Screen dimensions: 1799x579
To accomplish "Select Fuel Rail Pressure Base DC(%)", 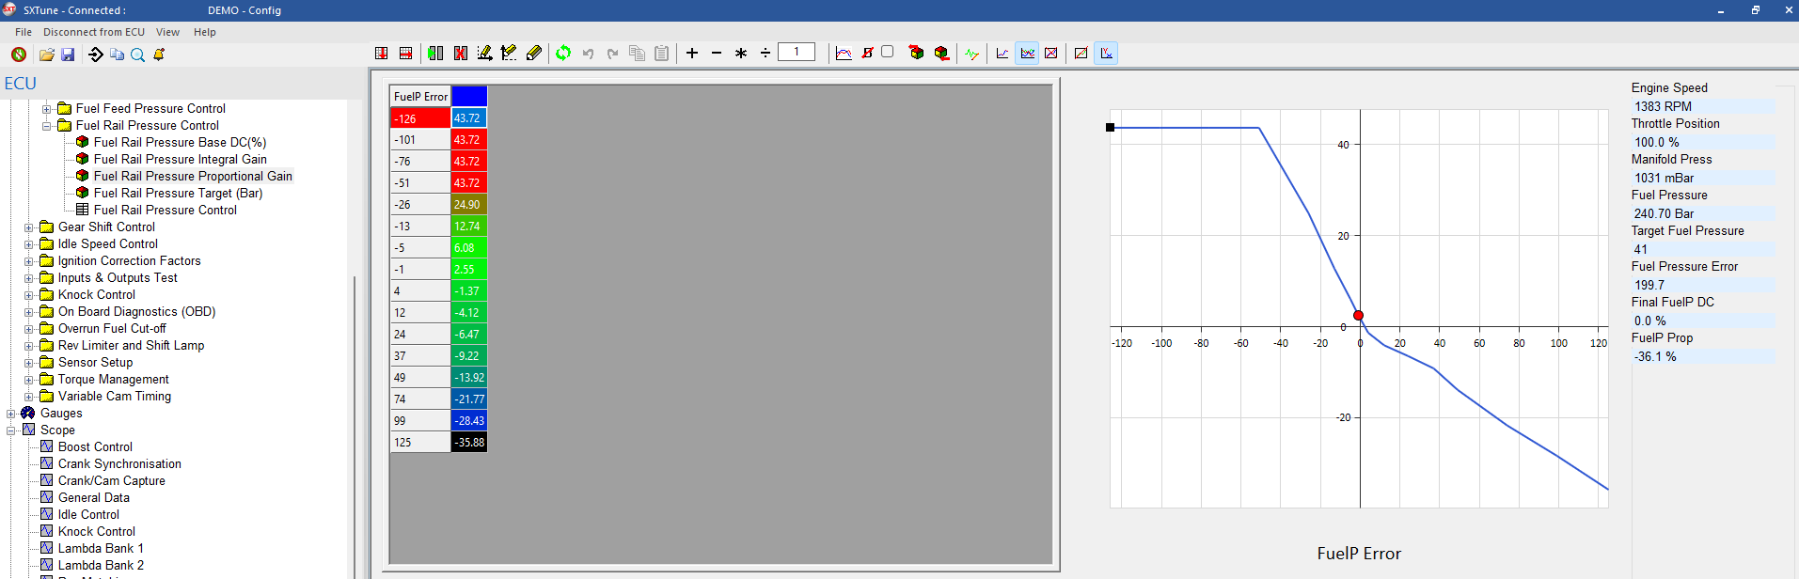I will (x=180, y=142).
